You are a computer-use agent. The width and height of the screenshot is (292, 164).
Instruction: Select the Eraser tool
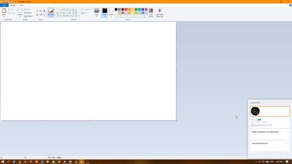pyautogui.click(x=37, y=15)
